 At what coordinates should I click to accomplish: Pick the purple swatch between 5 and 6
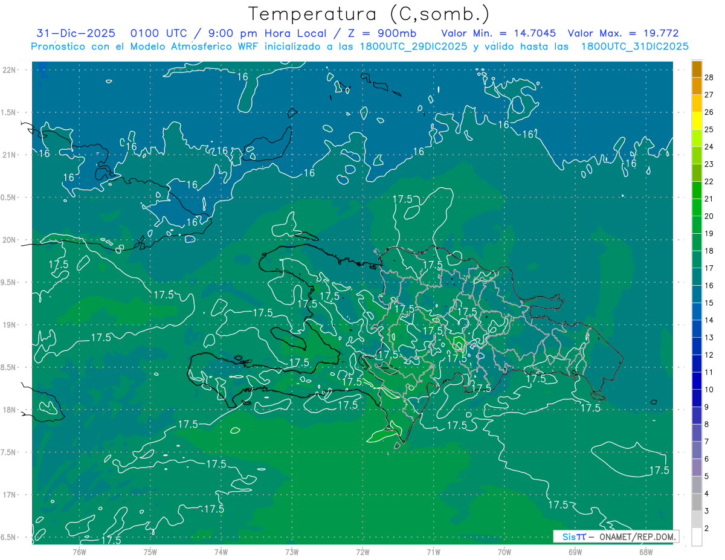pyautogui.click(x=697, y=468)
